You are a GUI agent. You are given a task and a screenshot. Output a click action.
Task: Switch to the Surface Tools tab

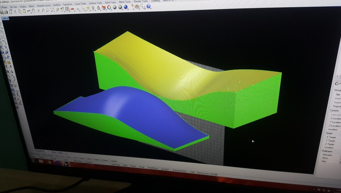[95, 3]
